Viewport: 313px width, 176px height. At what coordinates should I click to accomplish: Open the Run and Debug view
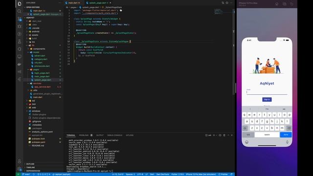coord(20,26)
